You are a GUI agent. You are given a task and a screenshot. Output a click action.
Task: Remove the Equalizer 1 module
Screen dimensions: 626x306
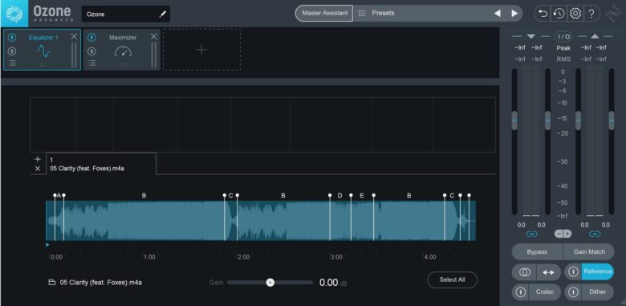tap(74, 37)
